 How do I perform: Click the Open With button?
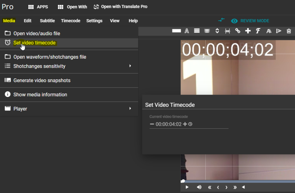[72, 7]
